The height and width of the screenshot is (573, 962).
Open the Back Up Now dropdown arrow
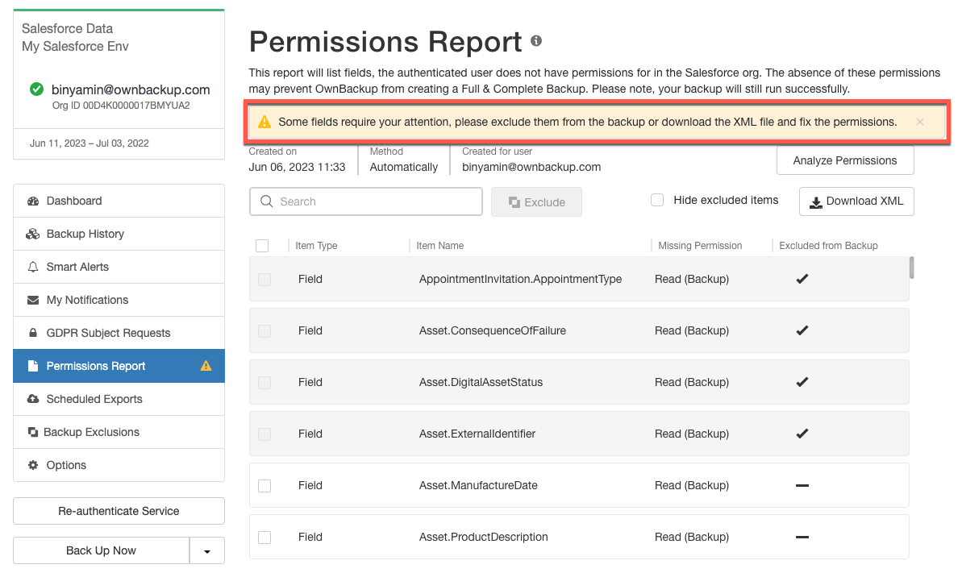click(x=207, y=550)
